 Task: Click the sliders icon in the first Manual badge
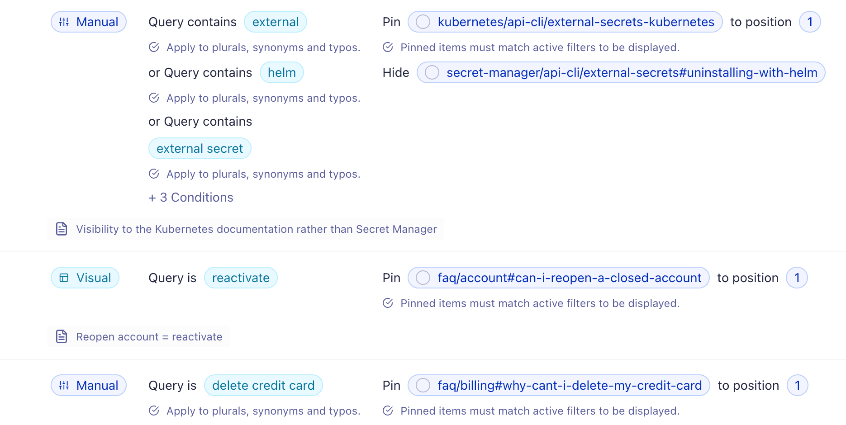[64, 22]
